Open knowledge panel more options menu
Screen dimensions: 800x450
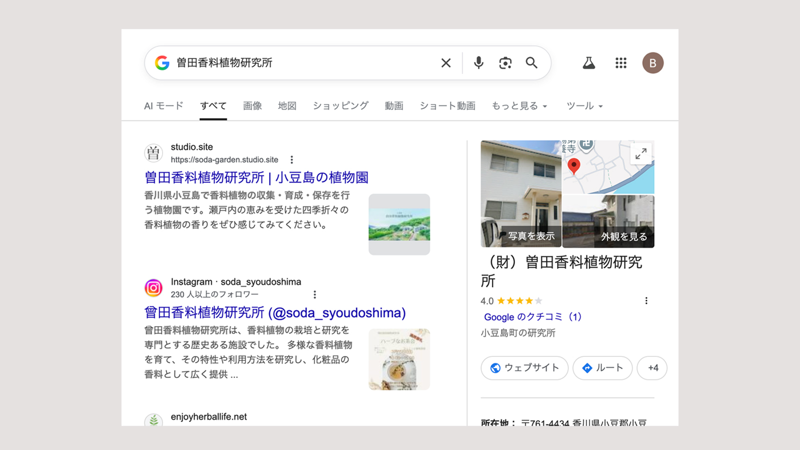pyautogui.click(x=646, y=301)
